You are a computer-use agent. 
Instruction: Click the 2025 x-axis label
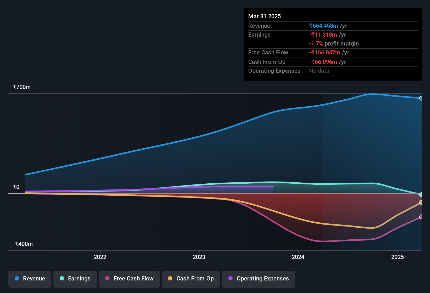(398, 257)
